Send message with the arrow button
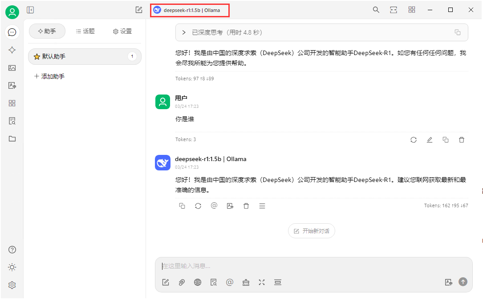The image size is (483, 300). [x=463, y=281]
